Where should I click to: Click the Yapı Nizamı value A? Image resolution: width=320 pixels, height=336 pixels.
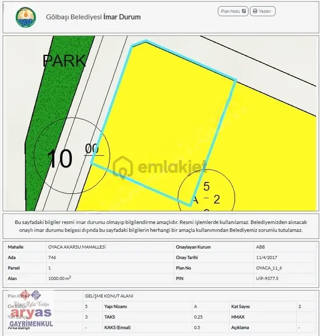[x=196, y=306]
